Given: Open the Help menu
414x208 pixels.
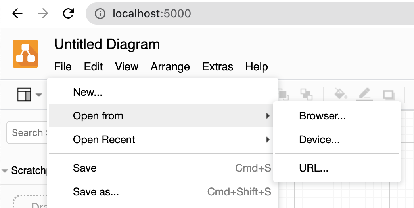Looking at the screenshot, I should (257, 66).
